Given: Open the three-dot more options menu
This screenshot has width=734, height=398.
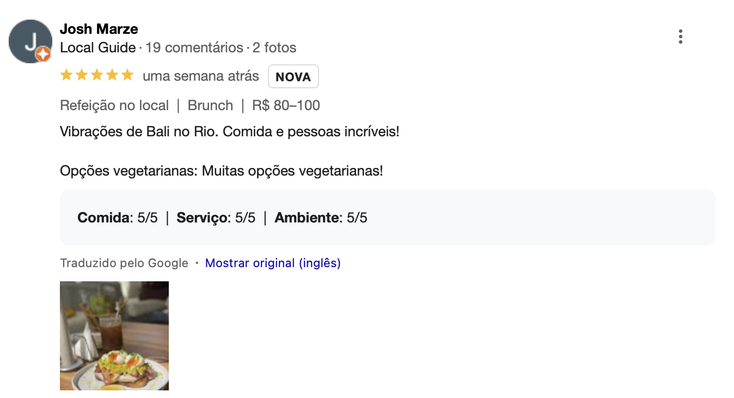Looking at the screenshot, I should point(680,37).
